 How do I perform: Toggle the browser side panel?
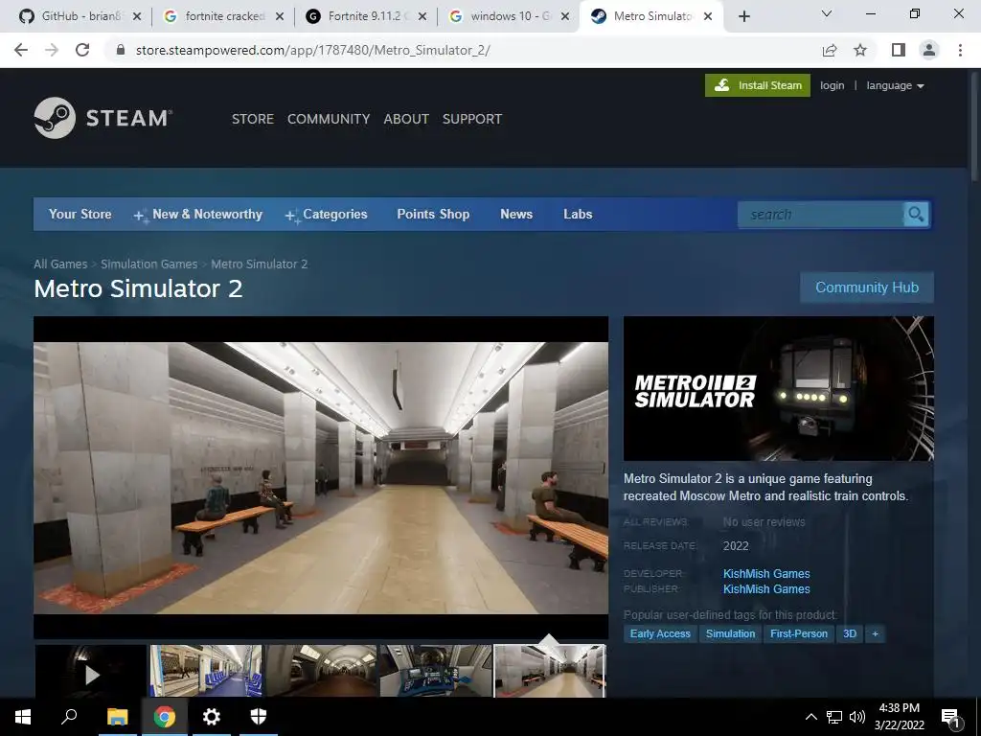899,50
